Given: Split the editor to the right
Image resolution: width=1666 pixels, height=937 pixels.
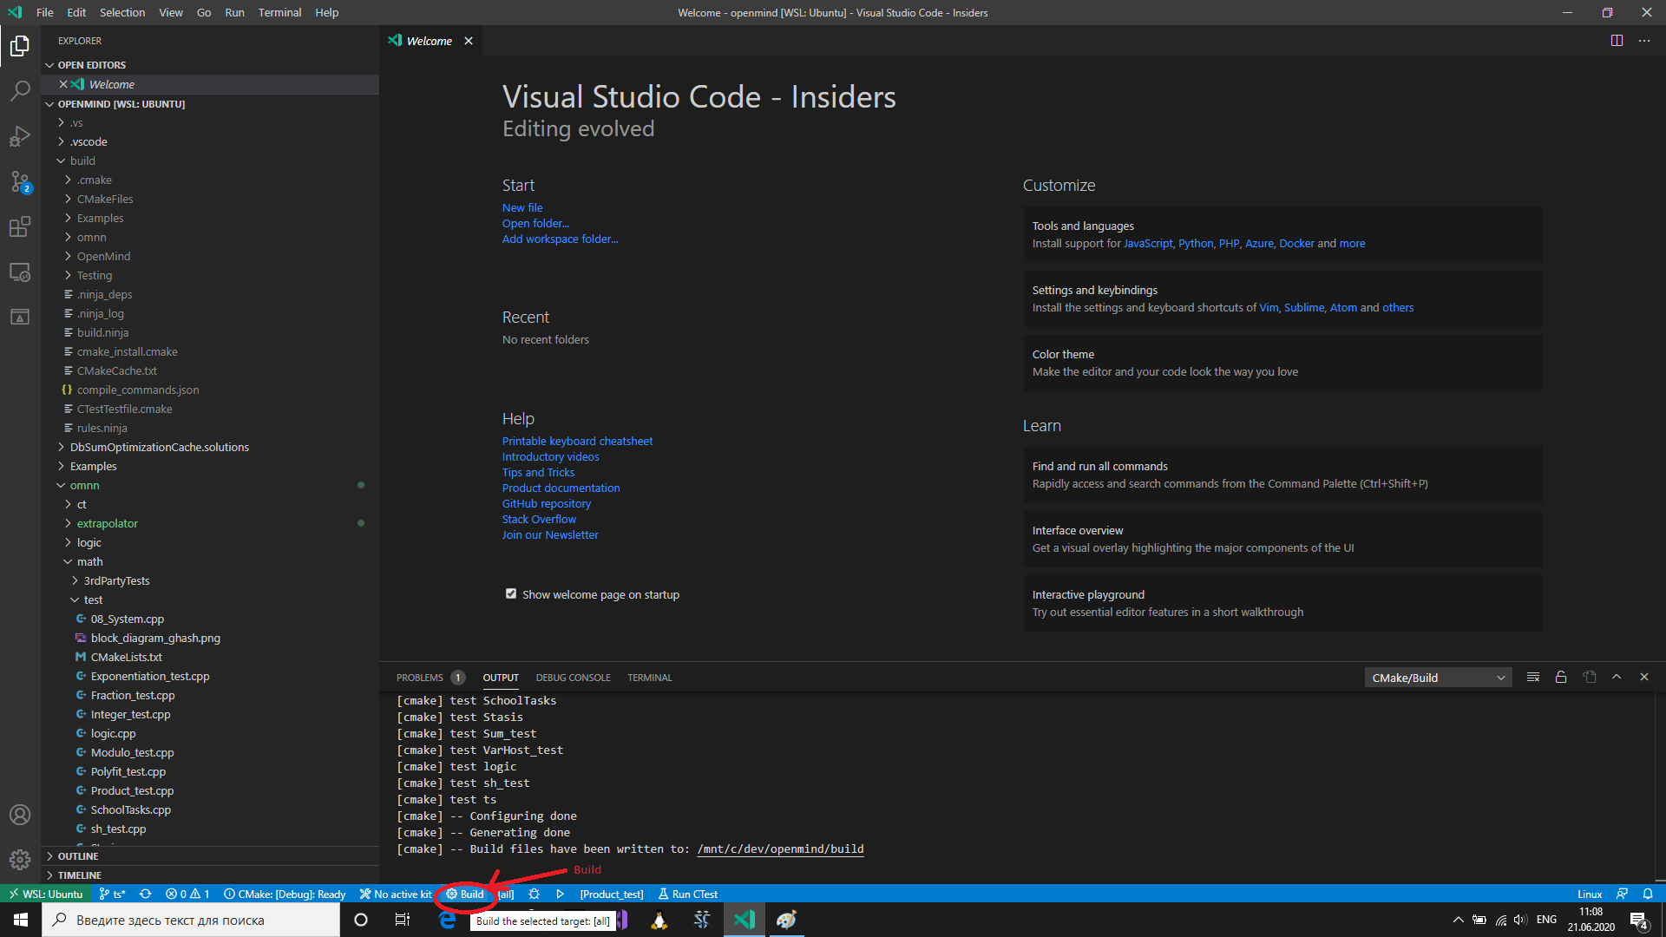Looking at the screenshot, I should pyautogui.click(x=1617, y=41).
